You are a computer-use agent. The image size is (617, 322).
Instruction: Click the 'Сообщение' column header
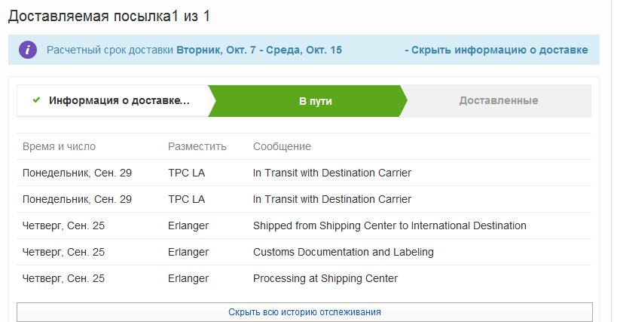click(x=282, y=146)
